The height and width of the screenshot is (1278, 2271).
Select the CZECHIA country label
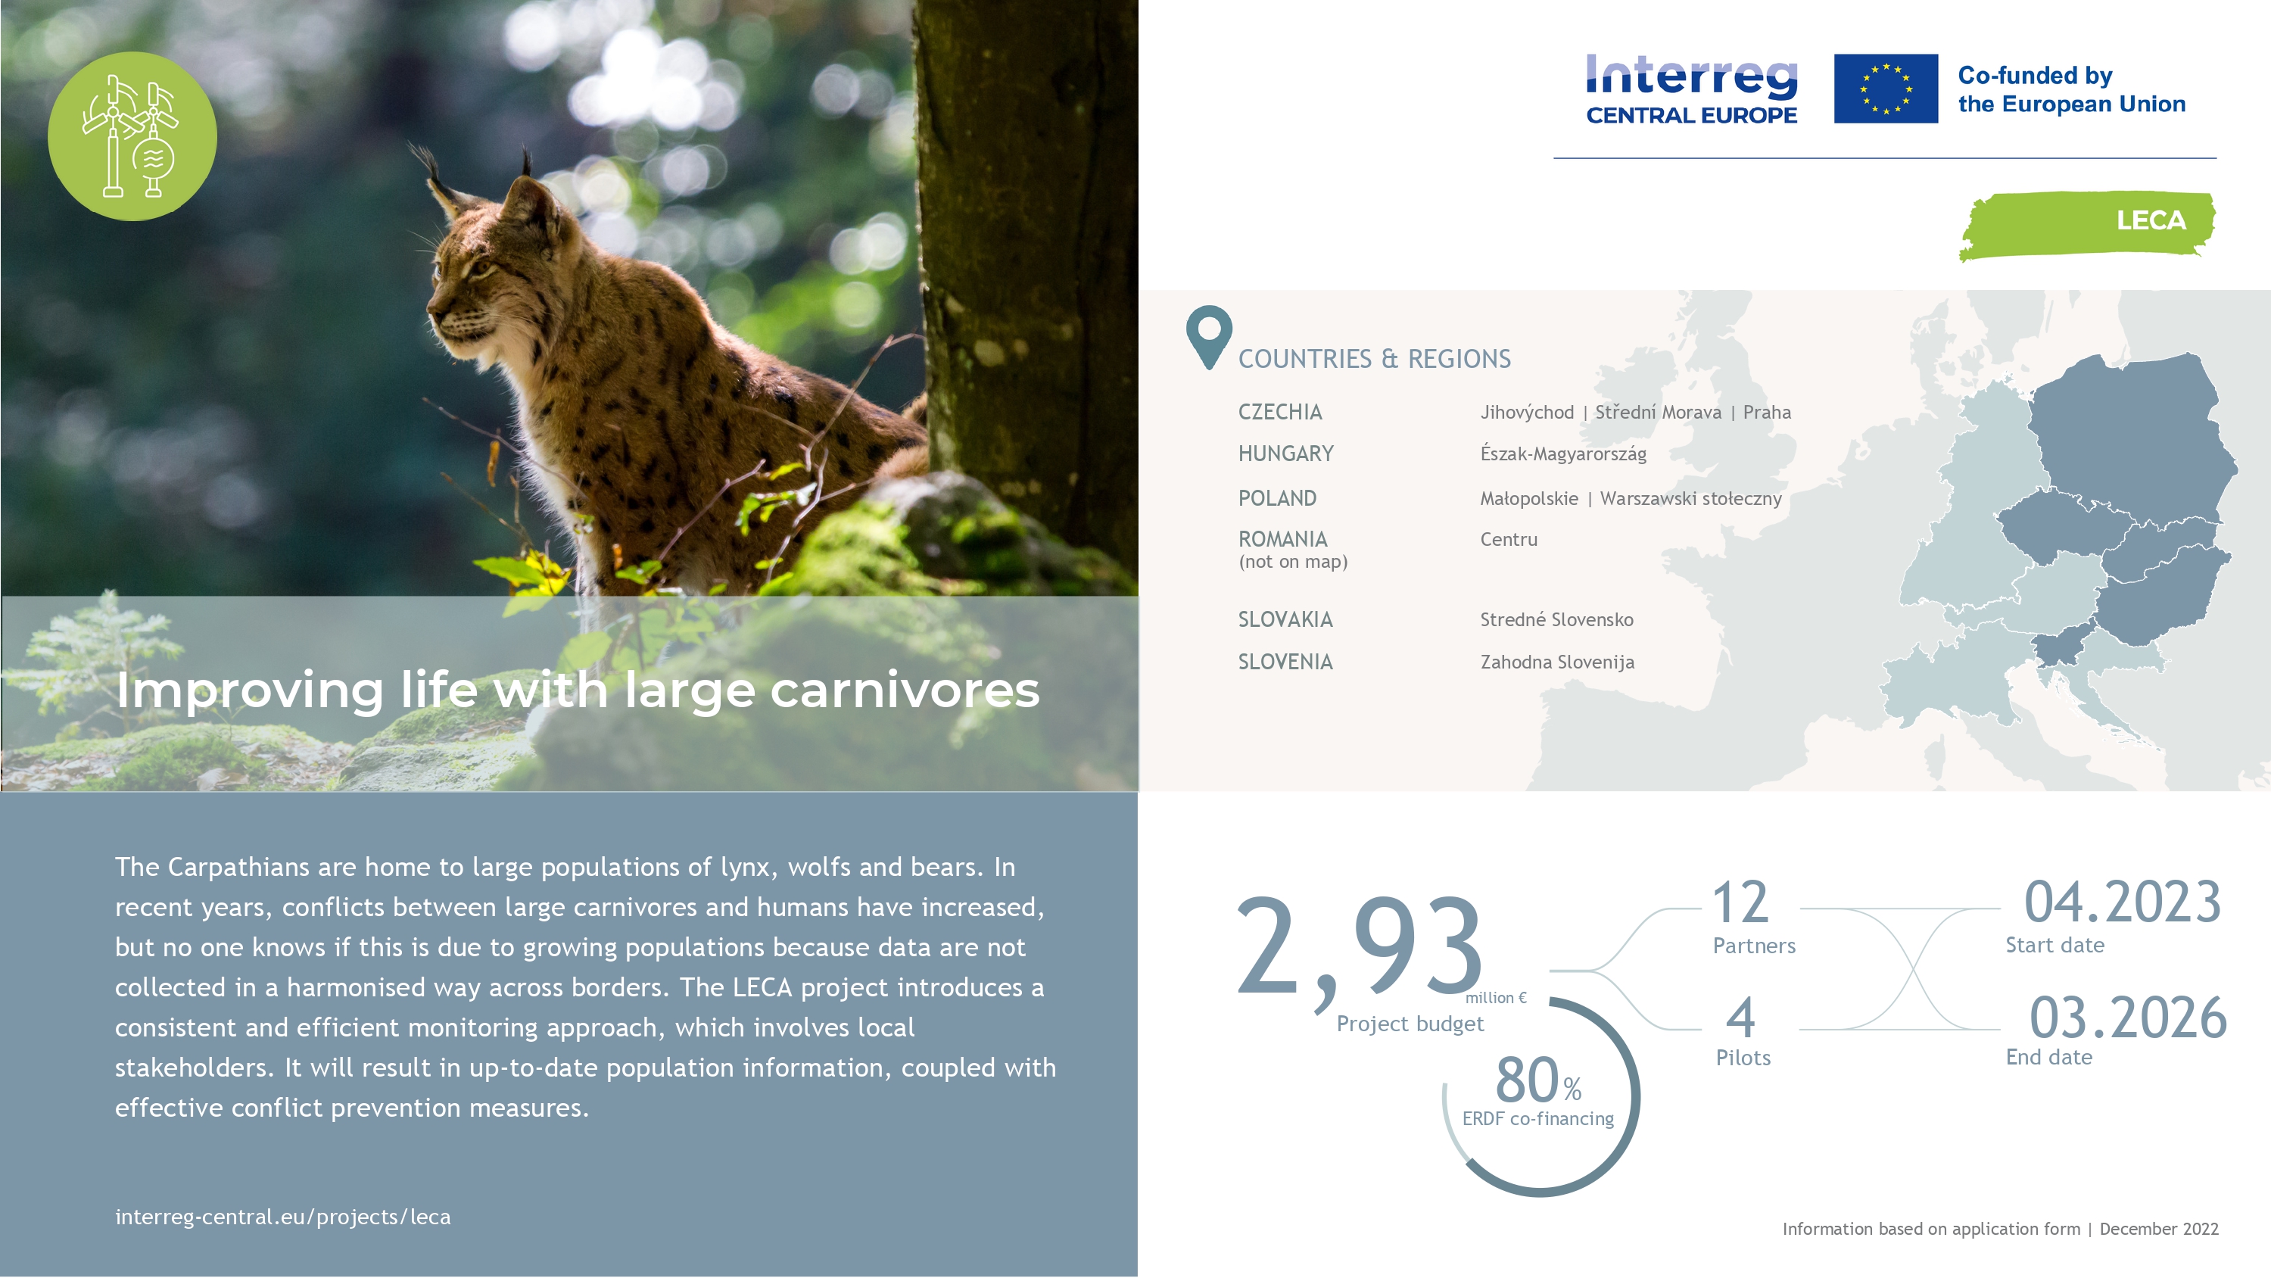pos(1279,412)
